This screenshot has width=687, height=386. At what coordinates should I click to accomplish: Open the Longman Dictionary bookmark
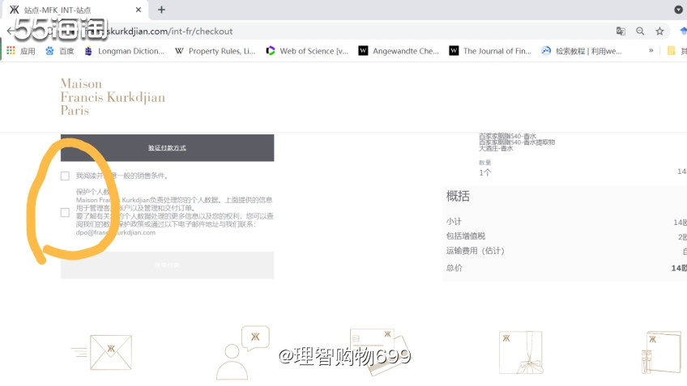point(125,51)
